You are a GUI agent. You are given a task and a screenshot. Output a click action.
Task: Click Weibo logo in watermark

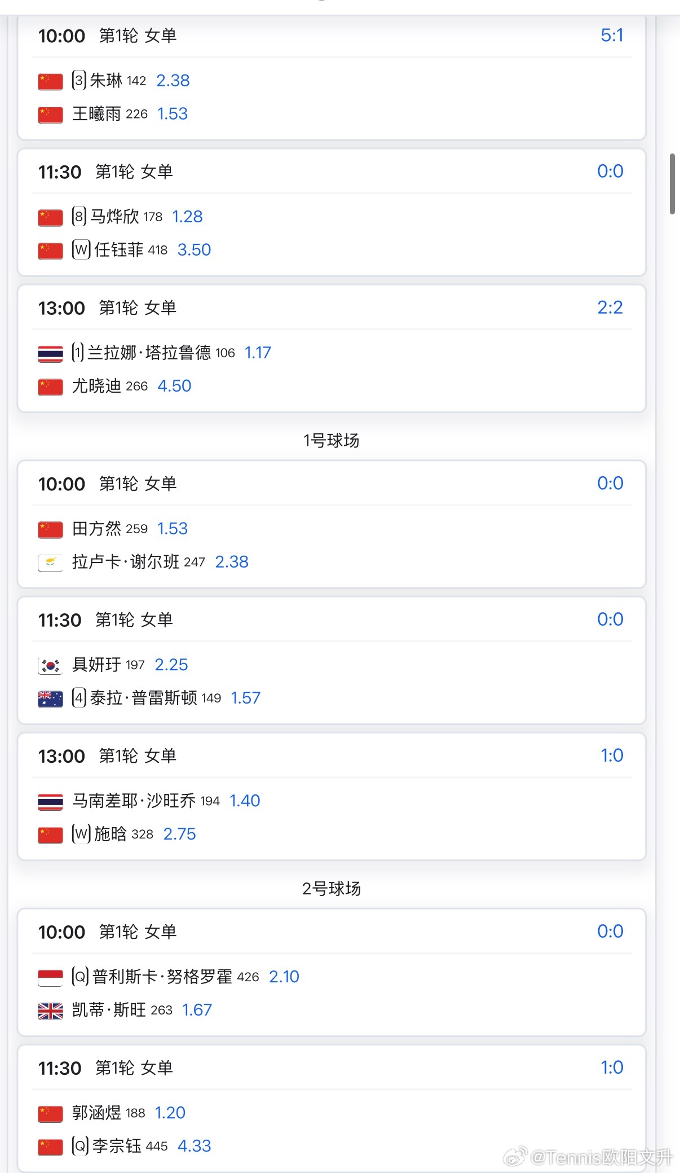point(515,1157)
